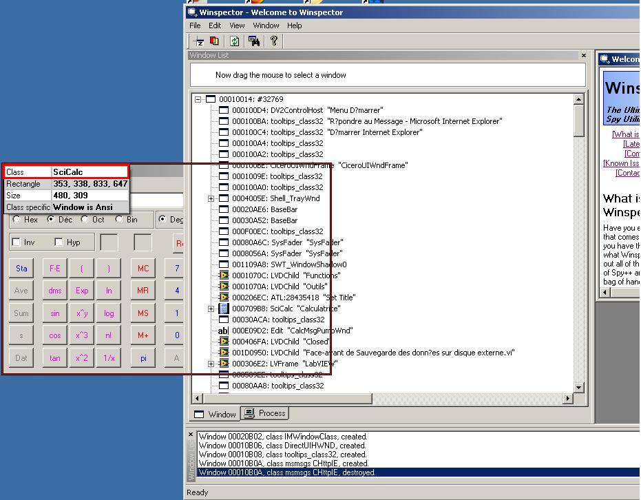
Task: Select the Déc radio button in calculator
Action: pyautogui.click(x=51, y=219)
